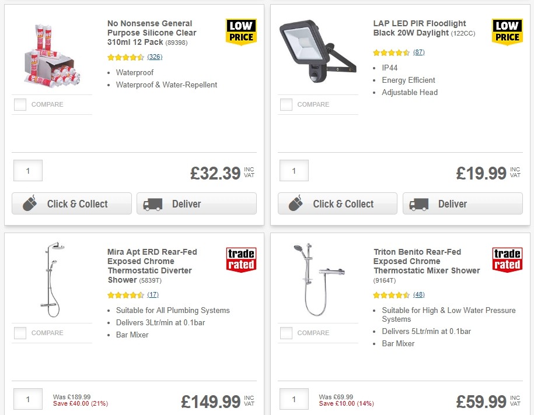Select Click & Collect for LAP floodlight
The image size is (534, 415).
[x=337, y=204]
